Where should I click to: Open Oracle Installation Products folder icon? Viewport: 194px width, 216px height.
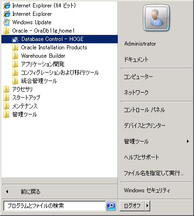(x=15, y=47)
